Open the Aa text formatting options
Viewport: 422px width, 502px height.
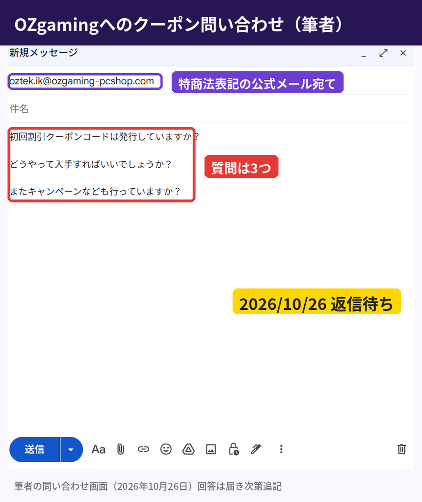point(98,450)
